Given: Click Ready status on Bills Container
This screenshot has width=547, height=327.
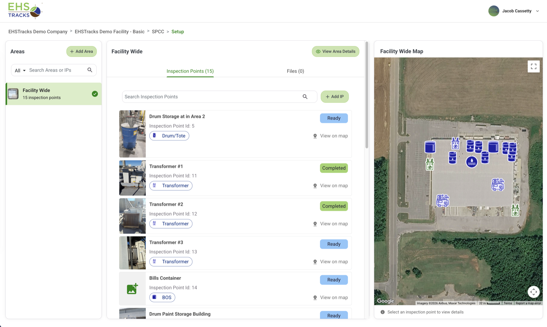Looking at the screenshot, I should tap(334, 280).
